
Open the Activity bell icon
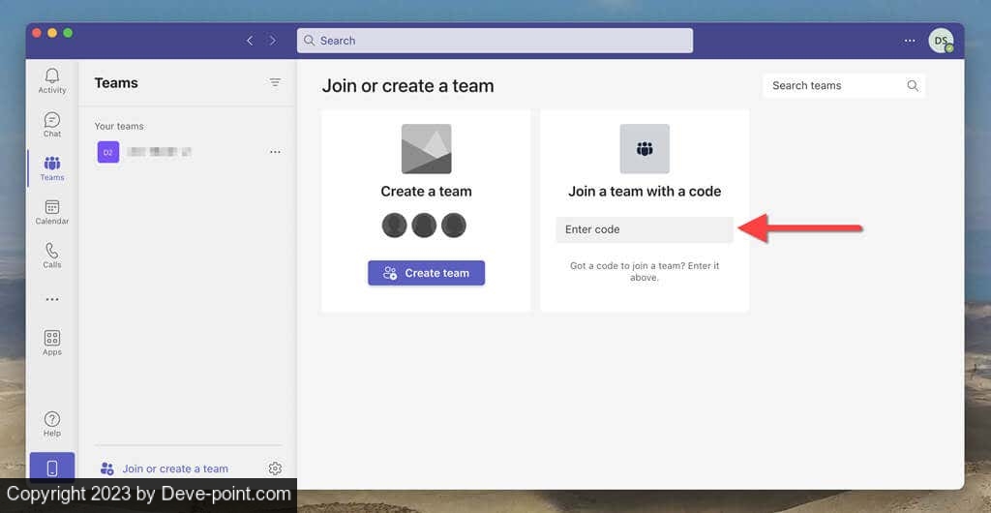tap(52, 80)
